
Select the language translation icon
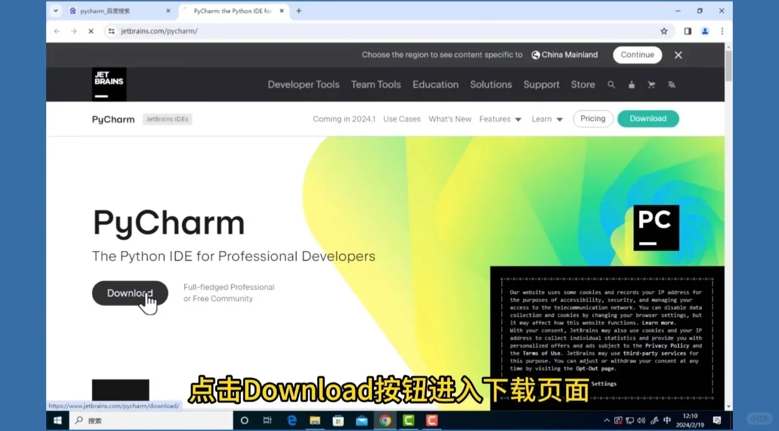(672, 84)
